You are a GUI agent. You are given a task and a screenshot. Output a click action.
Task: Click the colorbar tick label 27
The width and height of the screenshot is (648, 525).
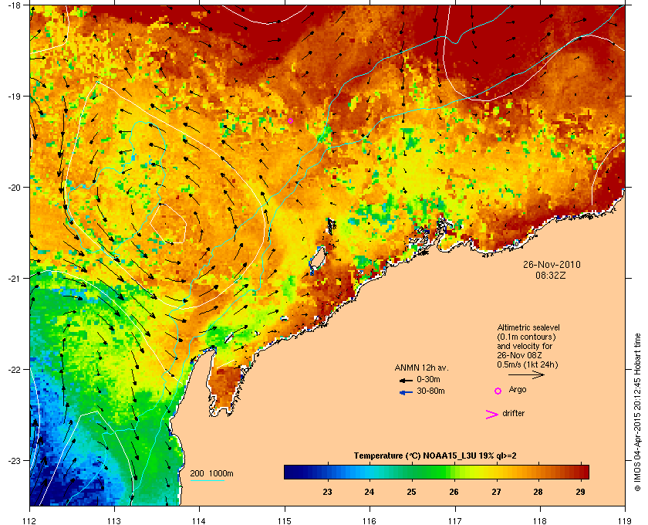(x=496, y=492)
